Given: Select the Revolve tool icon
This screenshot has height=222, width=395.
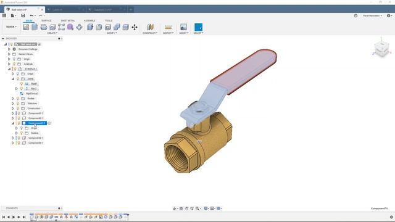Looking at the screenshot, I should click(x=44, y=27).
